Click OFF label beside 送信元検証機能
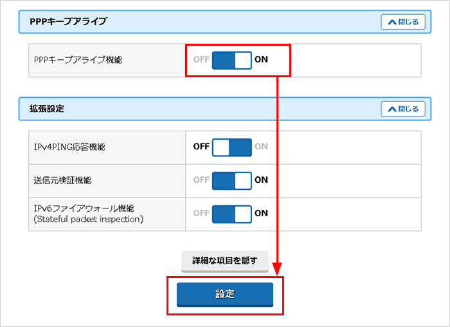 [201, 180]
